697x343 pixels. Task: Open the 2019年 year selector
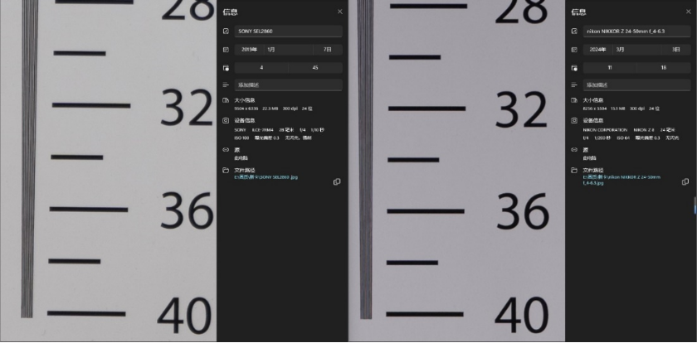point(248,50)
